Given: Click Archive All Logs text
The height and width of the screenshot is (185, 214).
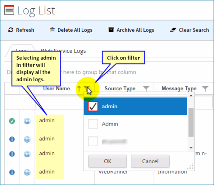Looking at the screenshot, I should pyautogui.click(x=135, y=30).
